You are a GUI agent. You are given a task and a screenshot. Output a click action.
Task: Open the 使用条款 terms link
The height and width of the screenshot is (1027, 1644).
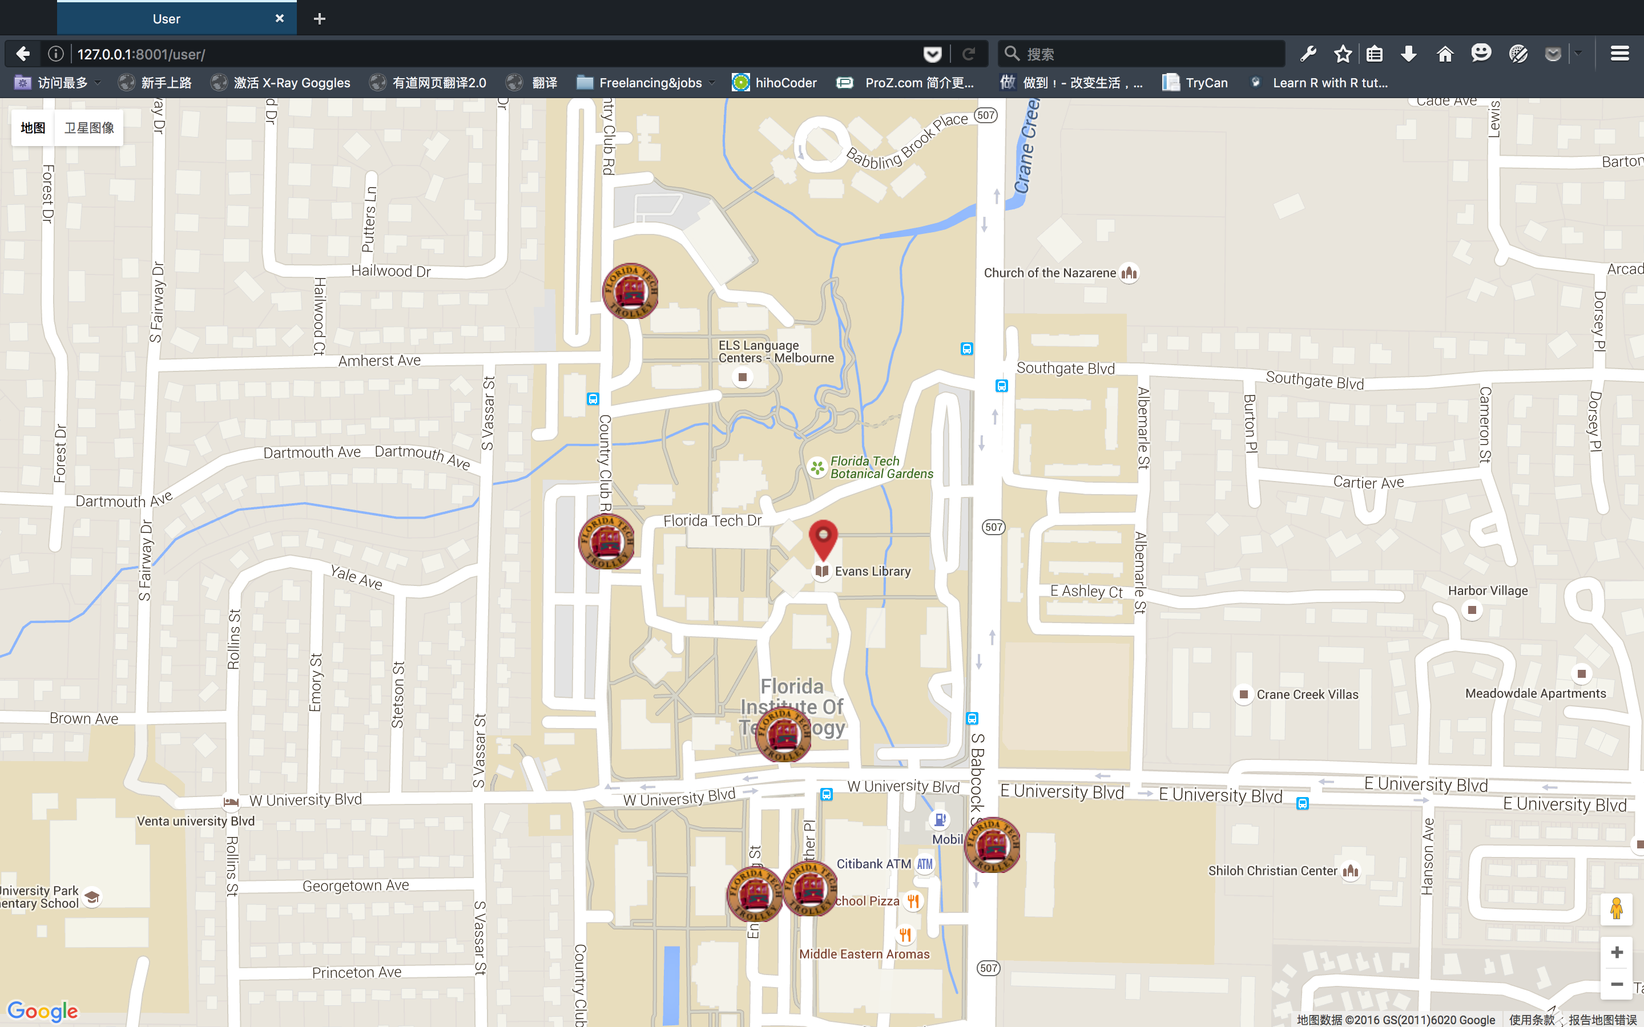pyautogui.click(x=1531, y=1020)
